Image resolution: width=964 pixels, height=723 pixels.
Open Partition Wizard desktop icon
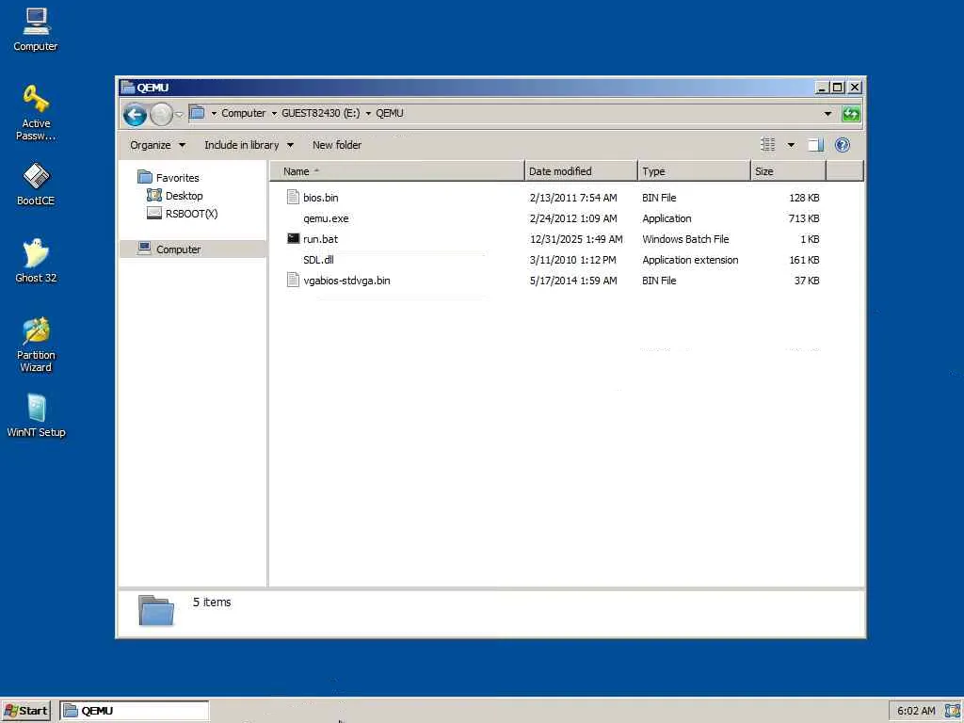point(36,345)
